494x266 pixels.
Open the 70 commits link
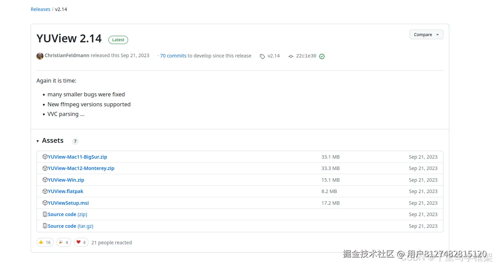point(173,56)
